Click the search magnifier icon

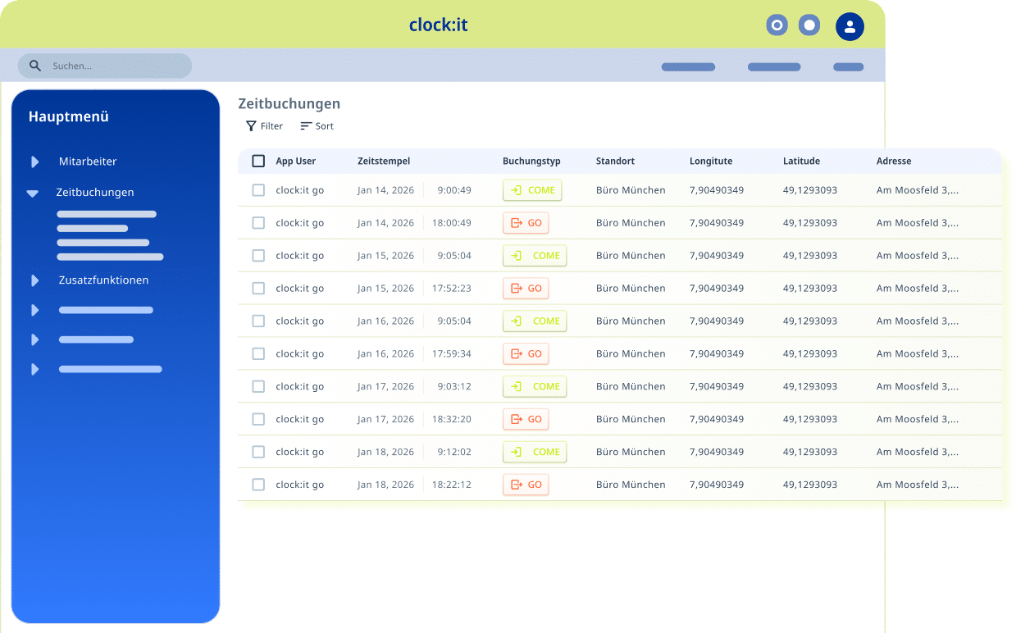pos(35,66)
